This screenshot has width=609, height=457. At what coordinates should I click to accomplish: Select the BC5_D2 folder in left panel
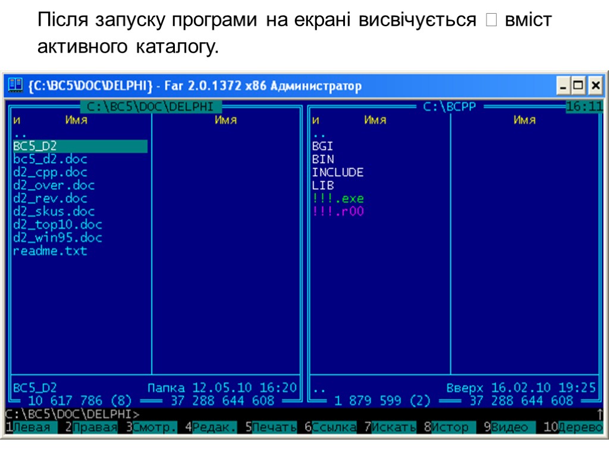tap(80, 146)
